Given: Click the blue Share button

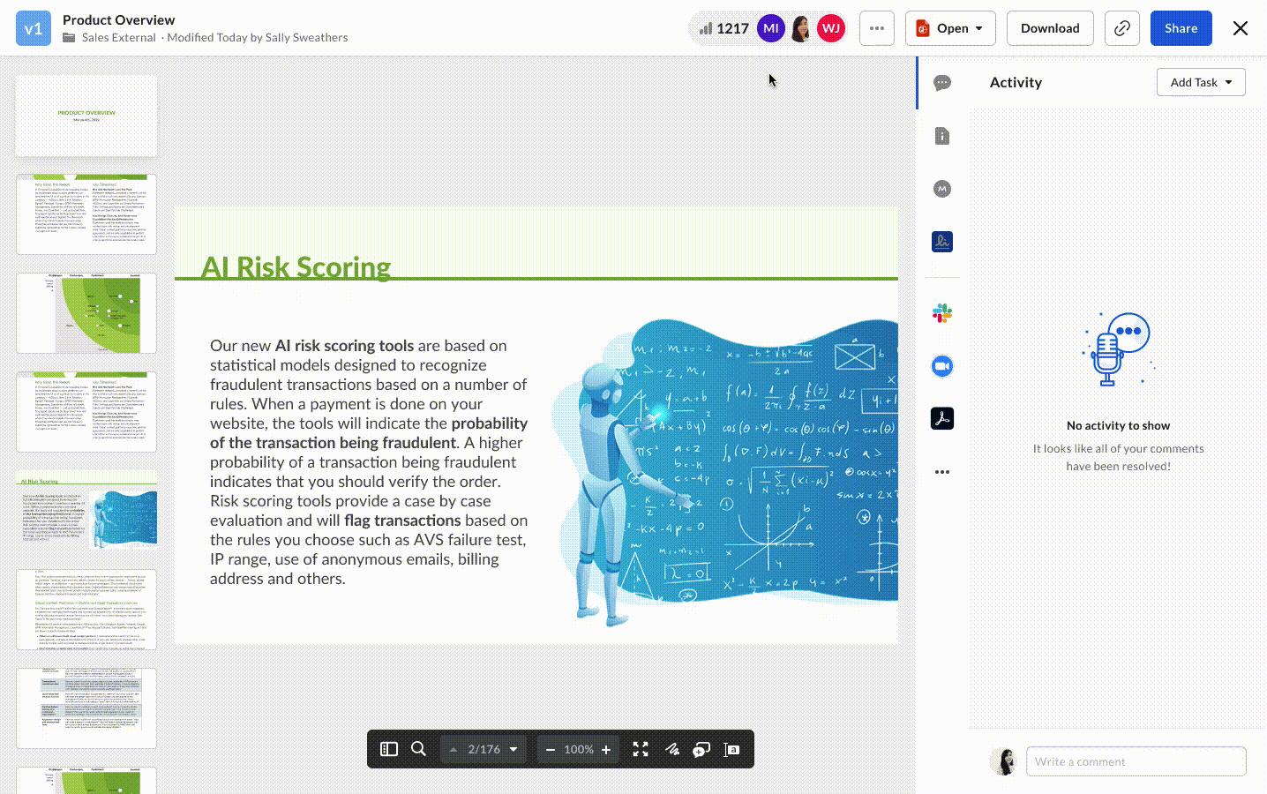Looking at the screenshot, I should 1181,28.
